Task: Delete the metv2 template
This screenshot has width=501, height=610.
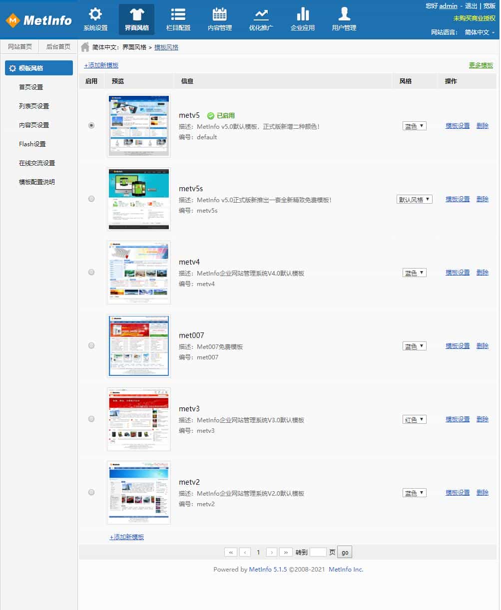Action: (483, 493)
